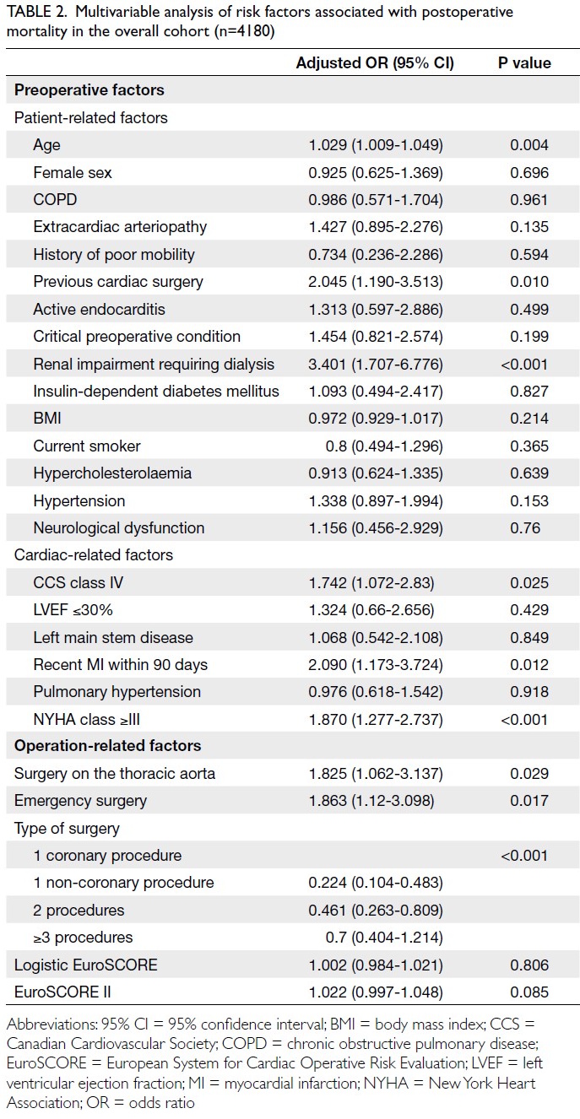Click the '1 non-coronary procedure' row label
Viewport: 580px width, 1119px height.
pos(123,883)
